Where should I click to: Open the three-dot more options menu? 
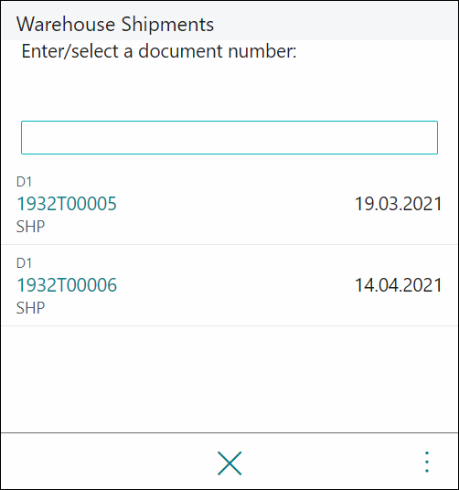pos(426,462)
